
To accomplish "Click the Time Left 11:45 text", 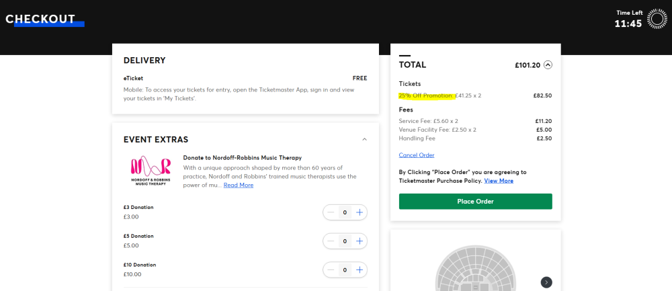I will pos(629,19).
